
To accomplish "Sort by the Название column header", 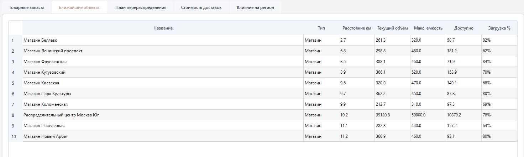I will click(x=163, y=28).
